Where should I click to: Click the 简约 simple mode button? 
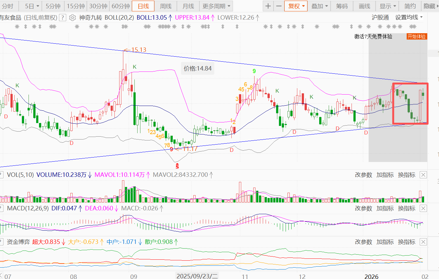[x=410, y=6]
